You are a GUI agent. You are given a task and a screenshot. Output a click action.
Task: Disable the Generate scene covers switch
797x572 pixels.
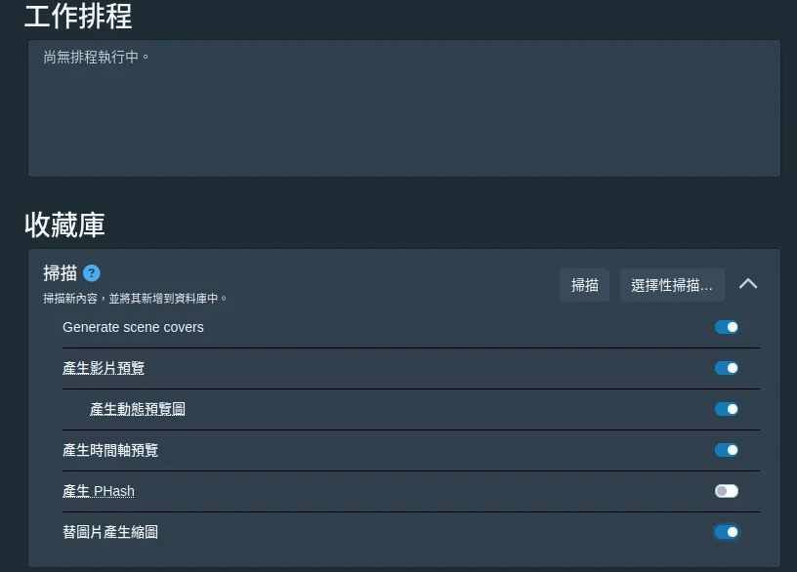pos(726,327)
